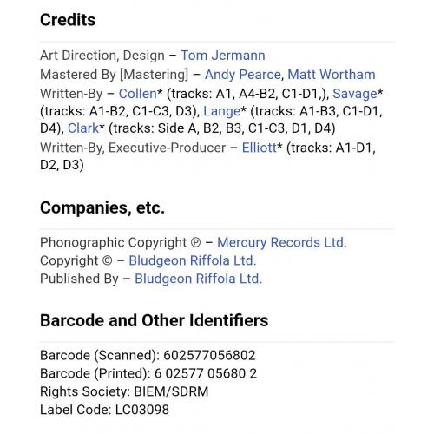Open the Matt Wortham credit link

pos(332,75)
